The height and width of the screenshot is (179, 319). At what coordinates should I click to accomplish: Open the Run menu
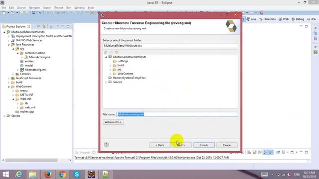click(x=69, y=8)
